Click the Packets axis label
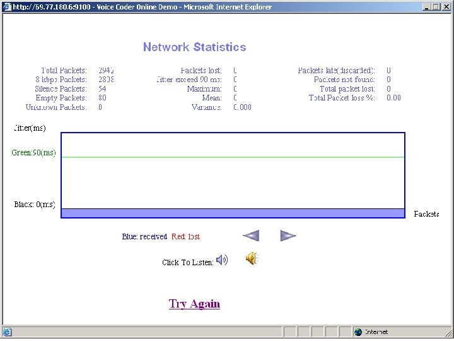The image size is (454, 341). coord(426,214)
